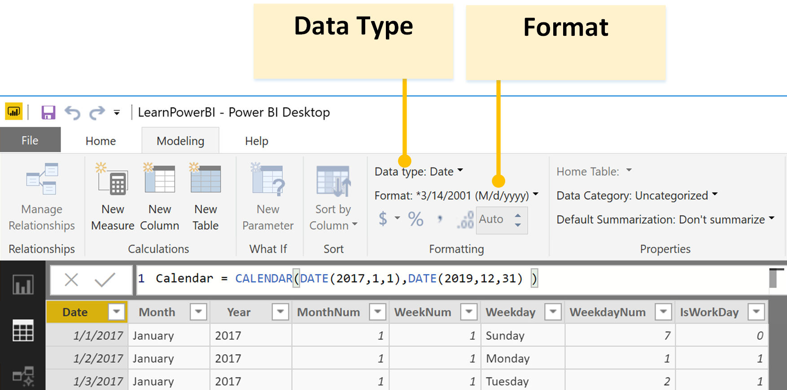The width and height of the screenshot is (787, 390).
Task: Open the File tab
Action: click(x=30, y=140)
